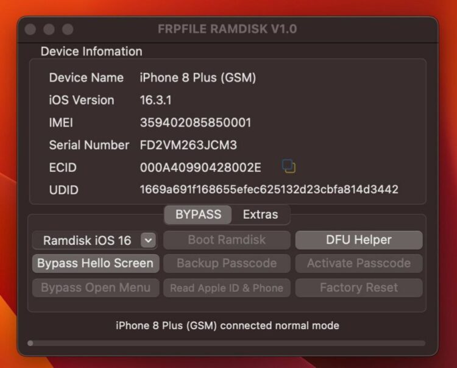The width and height of the screenshot is (457, 368).
Task: Click the DFU Helper button
Action: tap(359, 240)
